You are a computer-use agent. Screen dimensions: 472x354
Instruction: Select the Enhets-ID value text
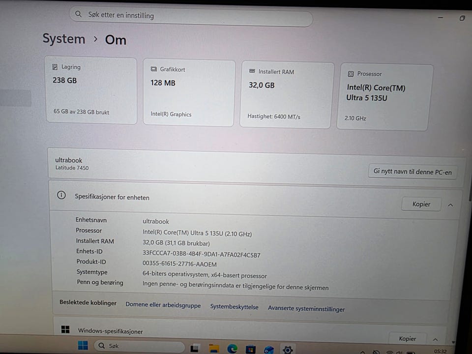click(202, 254)
